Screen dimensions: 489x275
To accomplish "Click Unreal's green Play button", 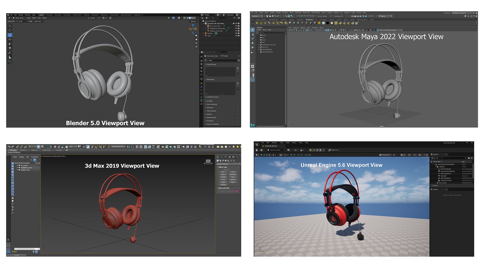I will pos(310,150).
